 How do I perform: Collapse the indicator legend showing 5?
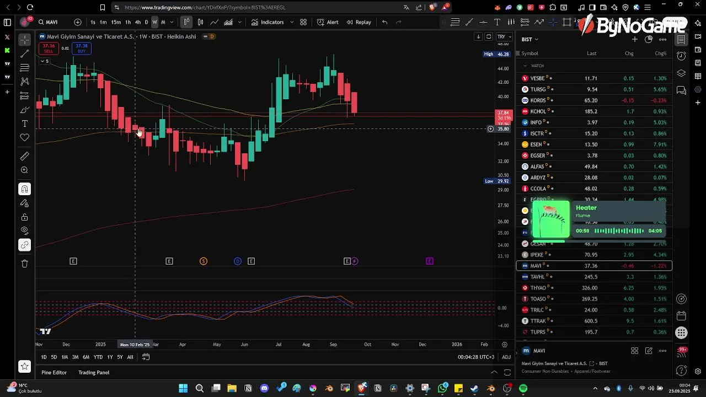(44, 61)
